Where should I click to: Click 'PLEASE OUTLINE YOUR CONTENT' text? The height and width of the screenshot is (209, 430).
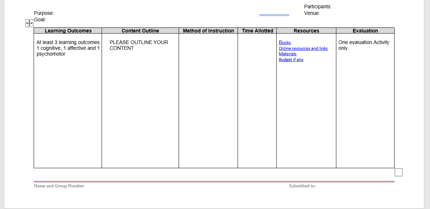coord(139,45)
